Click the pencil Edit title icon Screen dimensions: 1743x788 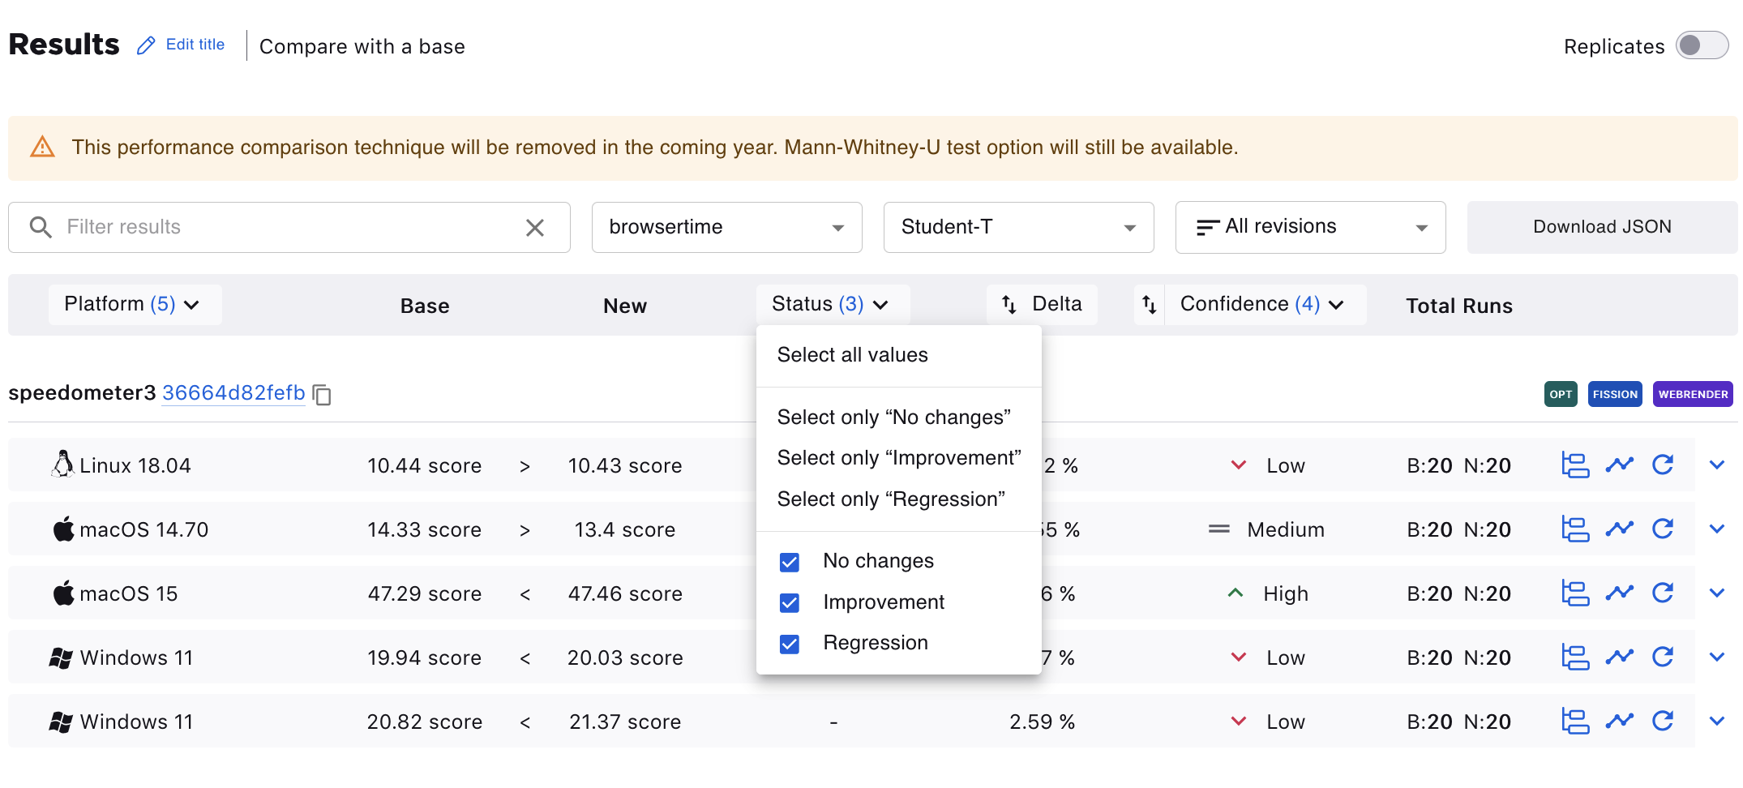146,45
